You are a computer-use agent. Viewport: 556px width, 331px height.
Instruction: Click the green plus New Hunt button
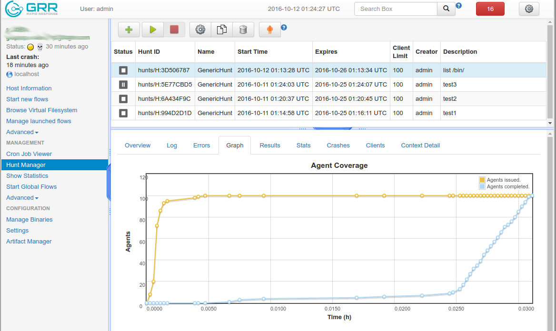tap(129, 30)
